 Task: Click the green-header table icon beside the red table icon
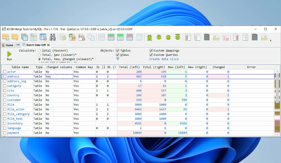coord(120,37)
